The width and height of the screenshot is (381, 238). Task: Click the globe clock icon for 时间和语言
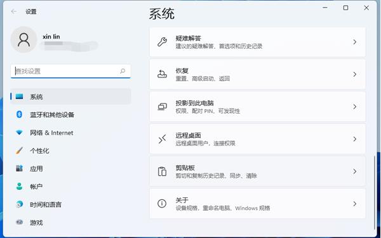(19, 204)
